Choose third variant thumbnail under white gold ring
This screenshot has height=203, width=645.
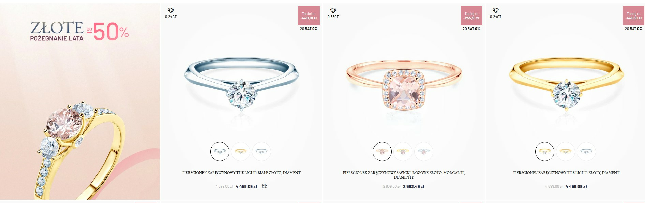(x=261, y=152)
